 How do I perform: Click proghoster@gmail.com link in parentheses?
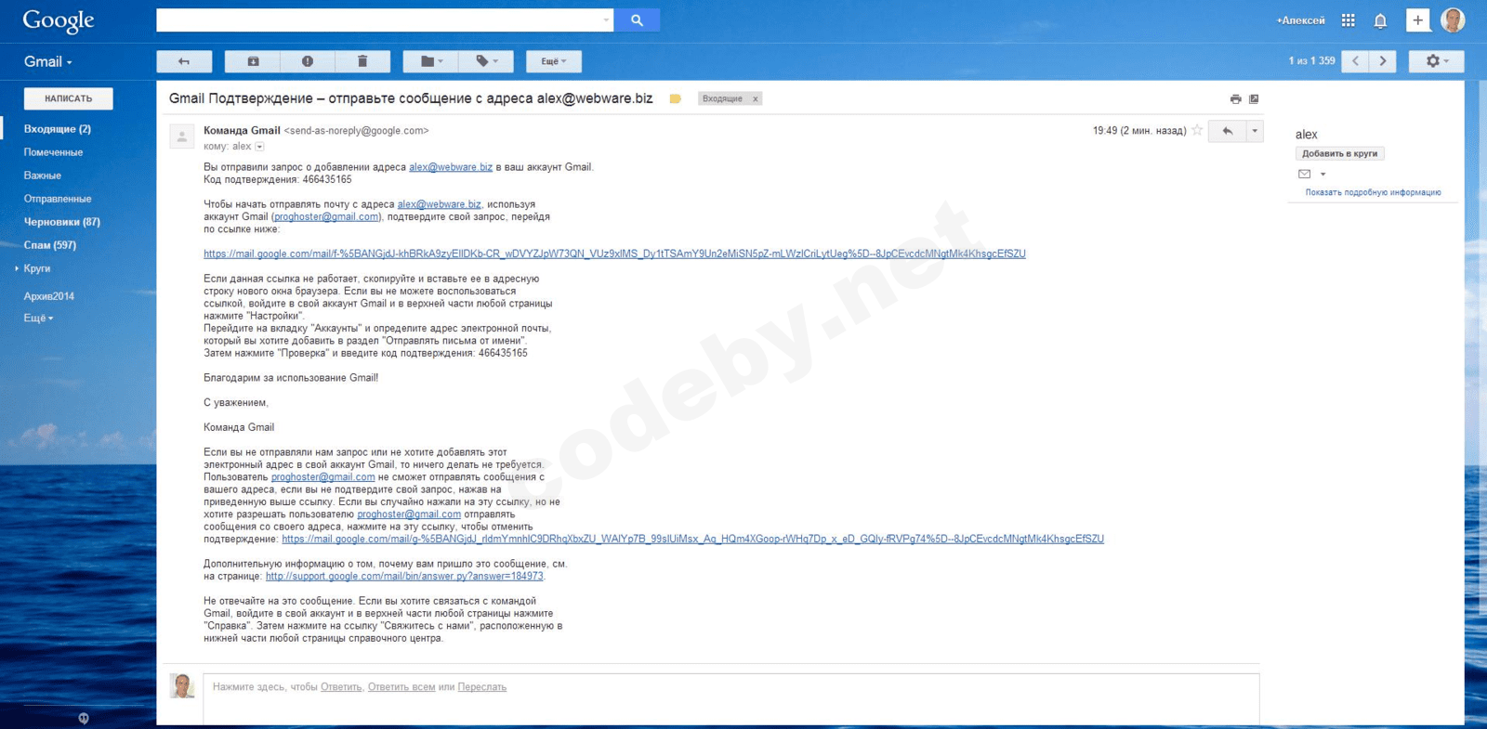click(x=326, y=216)
